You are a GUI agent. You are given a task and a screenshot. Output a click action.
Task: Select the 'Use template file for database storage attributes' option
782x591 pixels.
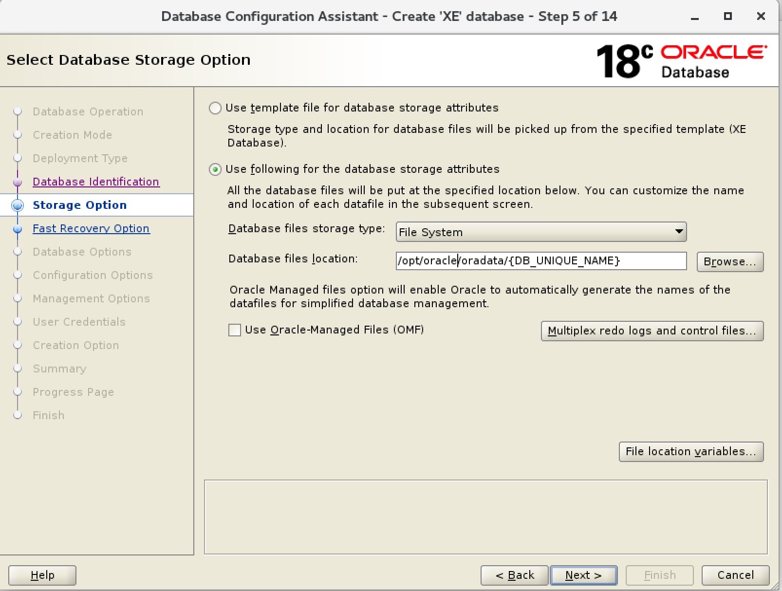[x=215, y=108]
